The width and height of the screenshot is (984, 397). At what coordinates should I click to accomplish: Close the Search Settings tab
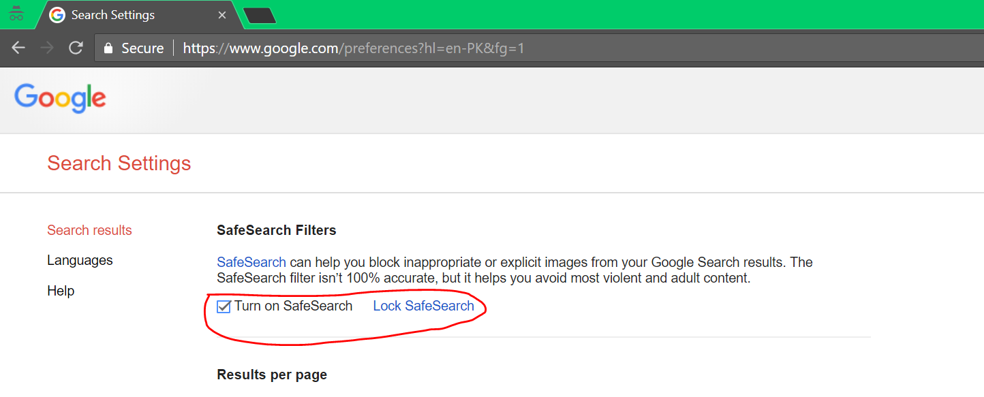[x=221, y=15]
